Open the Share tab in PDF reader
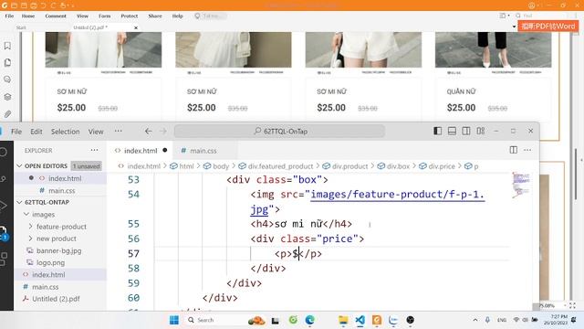The height and width of the screenshot is (329, 584). pyautogui.click(x=155, y=16)
